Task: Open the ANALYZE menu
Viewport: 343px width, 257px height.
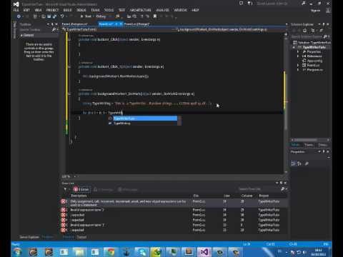Action: (x=162, y=10)
